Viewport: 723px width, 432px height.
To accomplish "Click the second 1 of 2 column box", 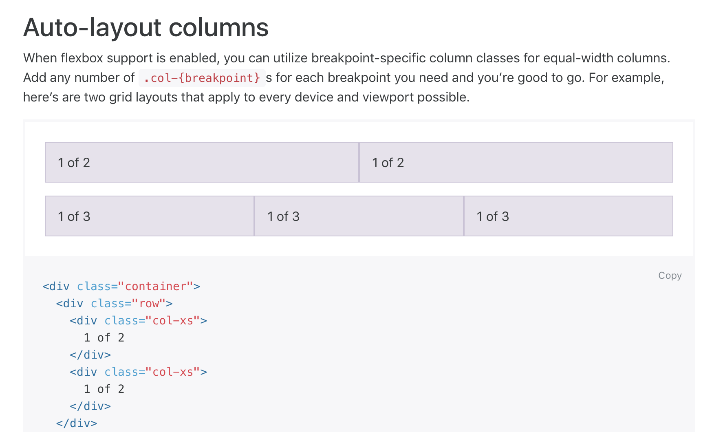I will coord(515,162).
